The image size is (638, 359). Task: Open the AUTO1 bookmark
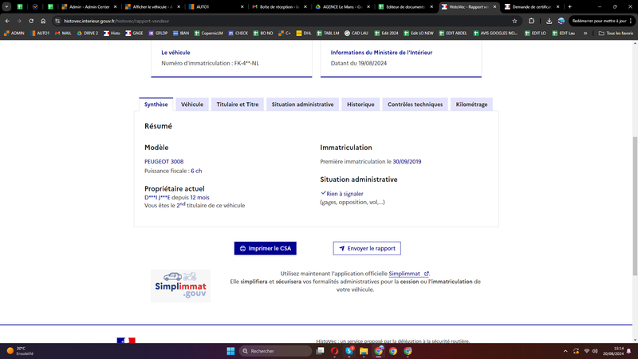(x=40, y=33)
